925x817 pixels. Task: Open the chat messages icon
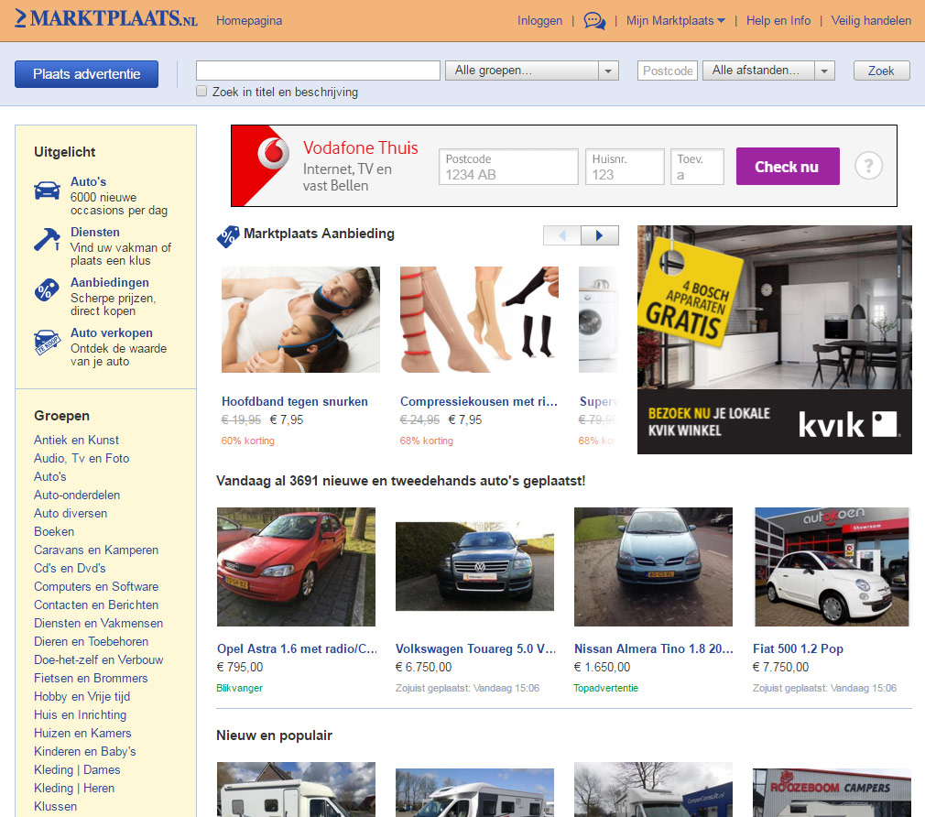point(594,20)
